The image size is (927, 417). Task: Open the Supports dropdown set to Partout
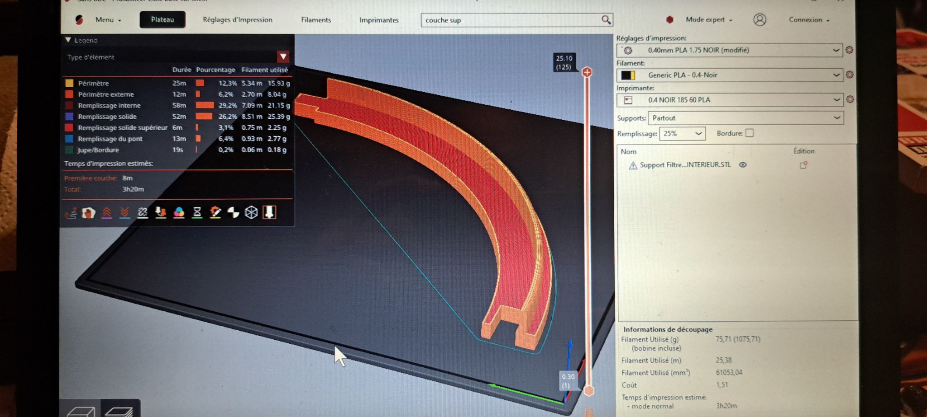point(745,118)
